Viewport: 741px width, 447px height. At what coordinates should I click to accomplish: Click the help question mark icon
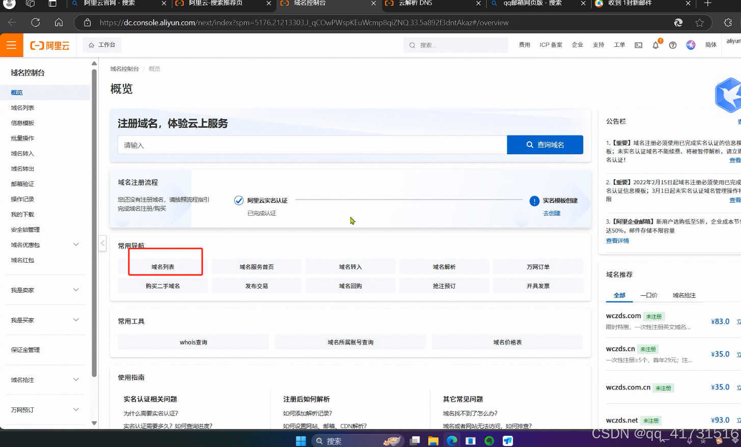(673, 45)
